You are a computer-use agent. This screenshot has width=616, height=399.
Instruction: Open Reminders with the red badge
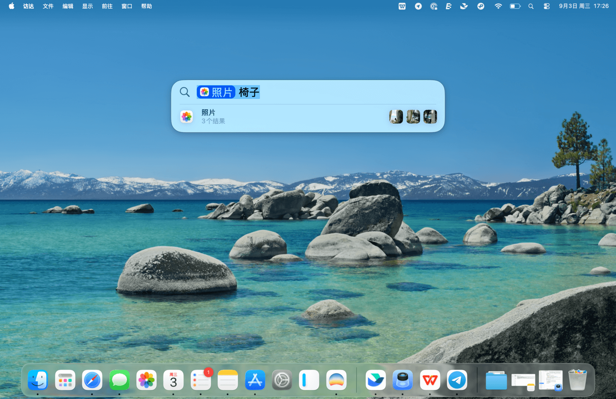coord(201,381)
